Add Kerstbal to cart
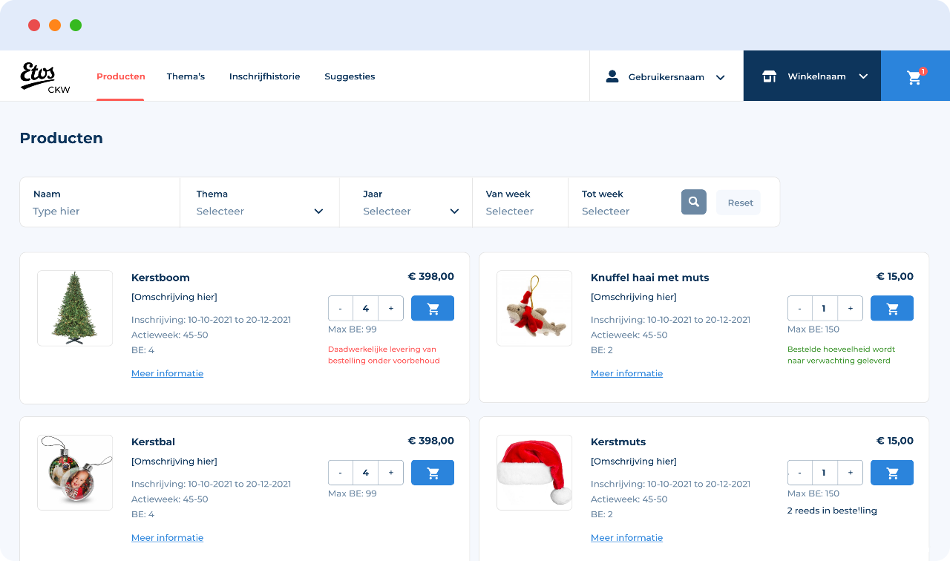 click(x=433, y=473)
